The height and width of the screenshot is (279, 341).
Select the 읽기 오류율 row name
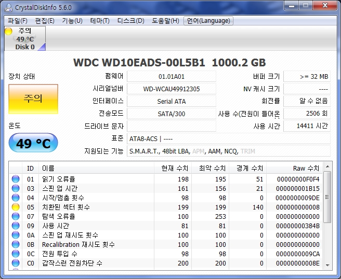(x=59, y=179)
